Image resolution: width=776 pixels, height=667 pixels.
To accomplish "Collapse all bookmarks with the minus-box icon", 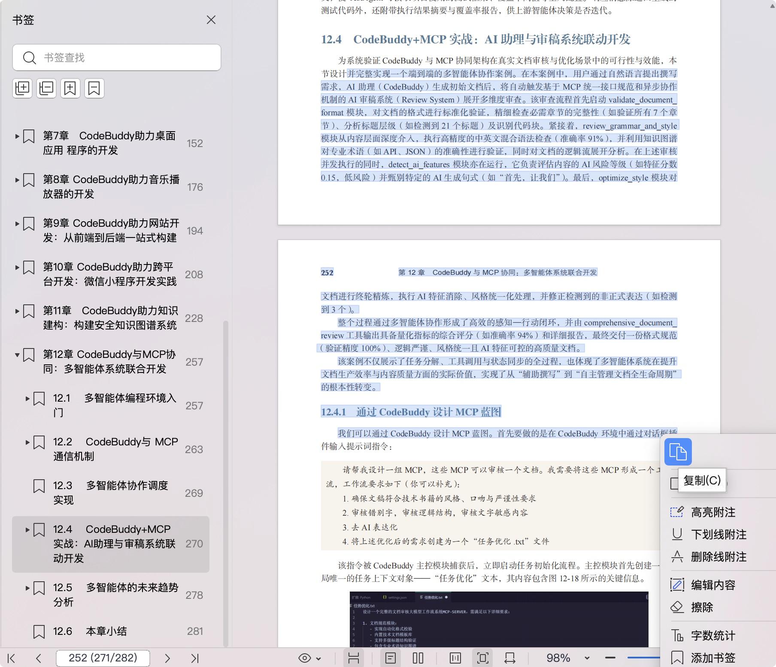I will pyautogui.click(x=46, y=88).
